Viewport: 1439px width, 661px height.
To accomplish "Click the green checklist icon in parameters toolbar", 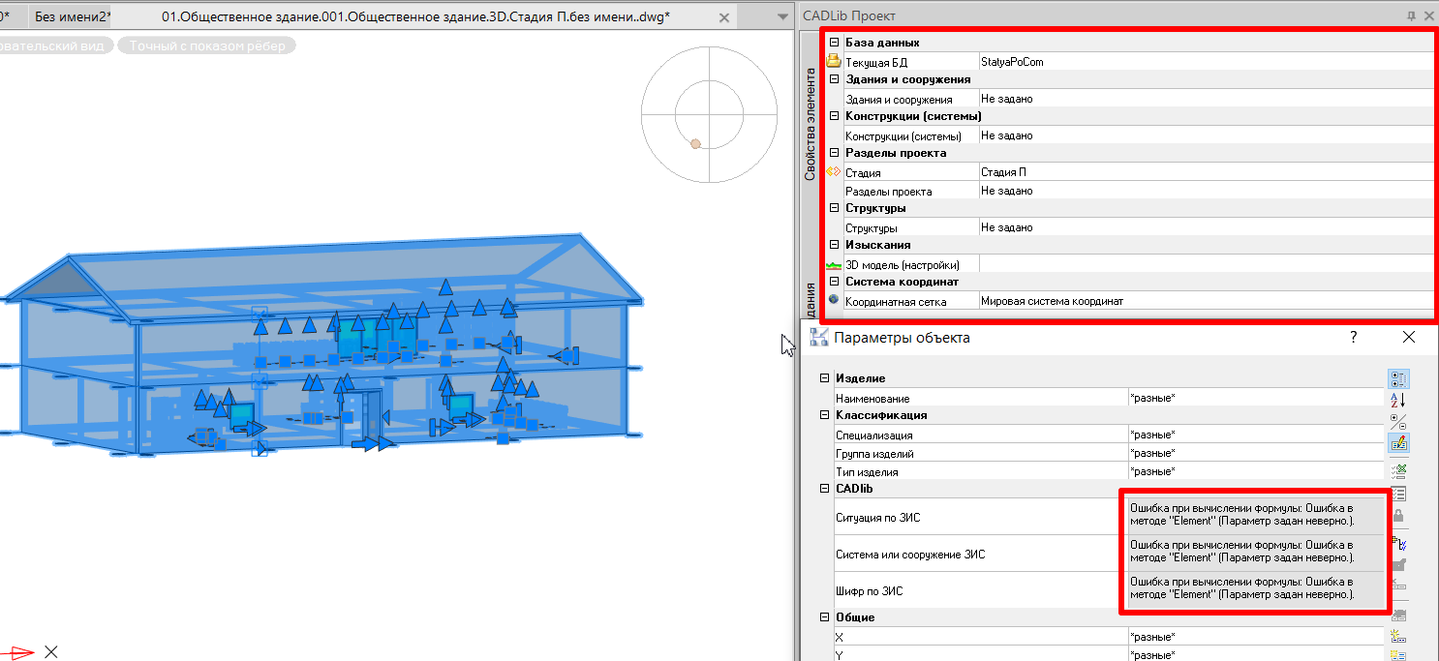I will click(x=1398, y=471).
